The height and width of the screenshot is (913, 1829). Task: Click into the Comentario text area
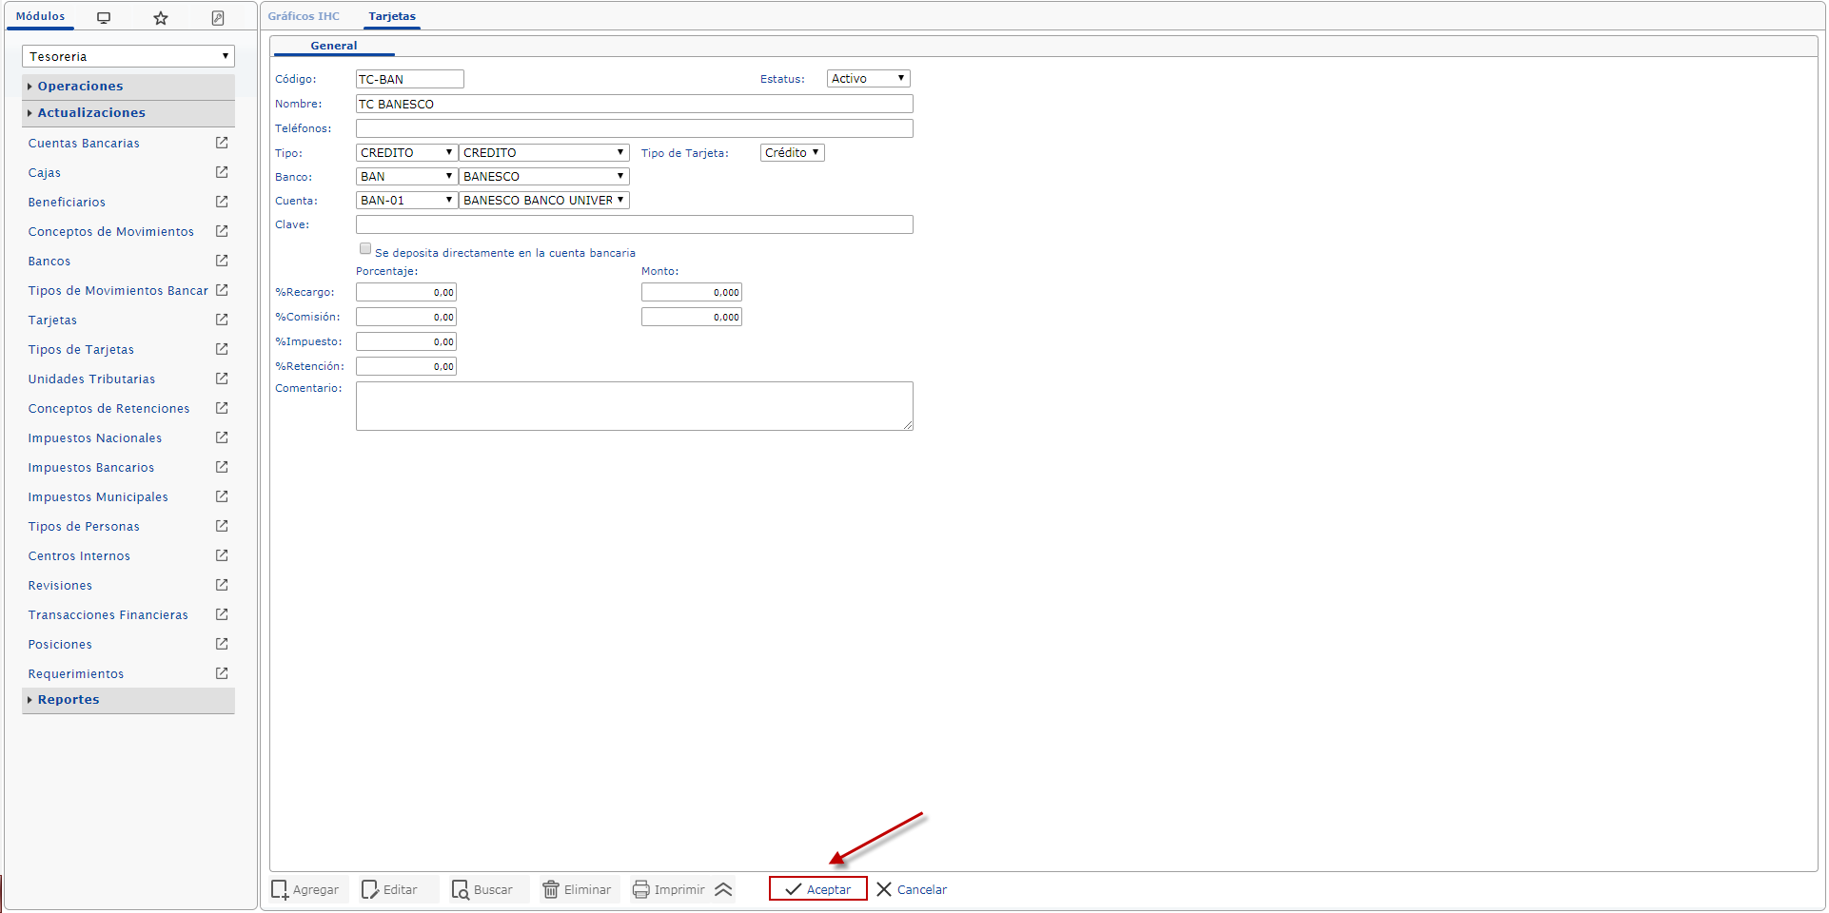pyautogui.click(x=634, y=406)
